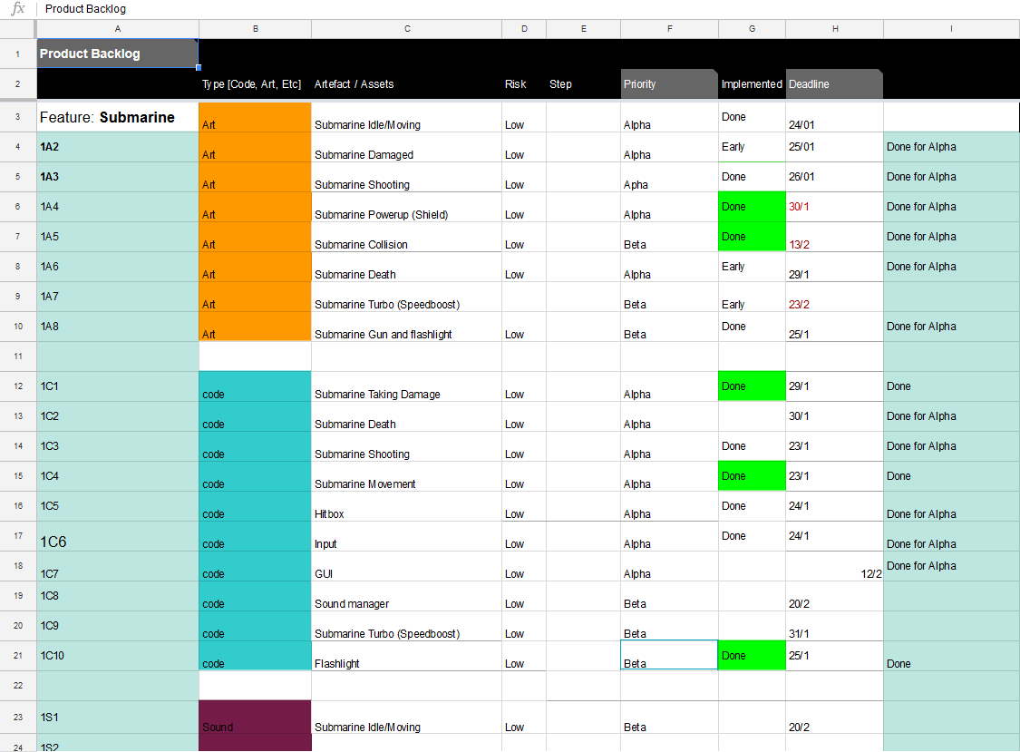This screenshot has width=1020, height=752.
Task: Click the Done for Alpha cell in row 4
Action: pos(950,146)
